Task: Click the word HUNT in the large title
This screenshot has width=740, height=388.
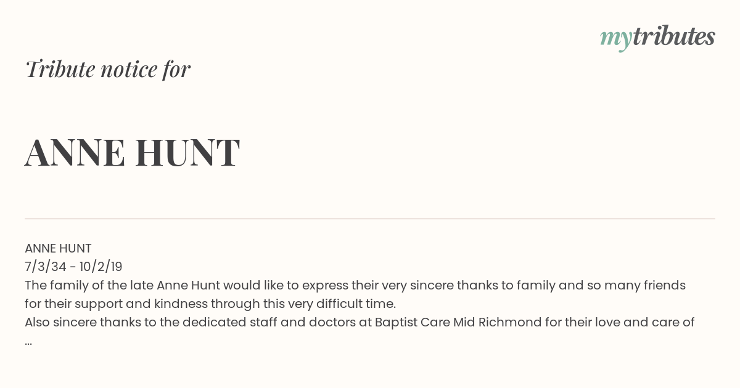Action: point(187,153)
